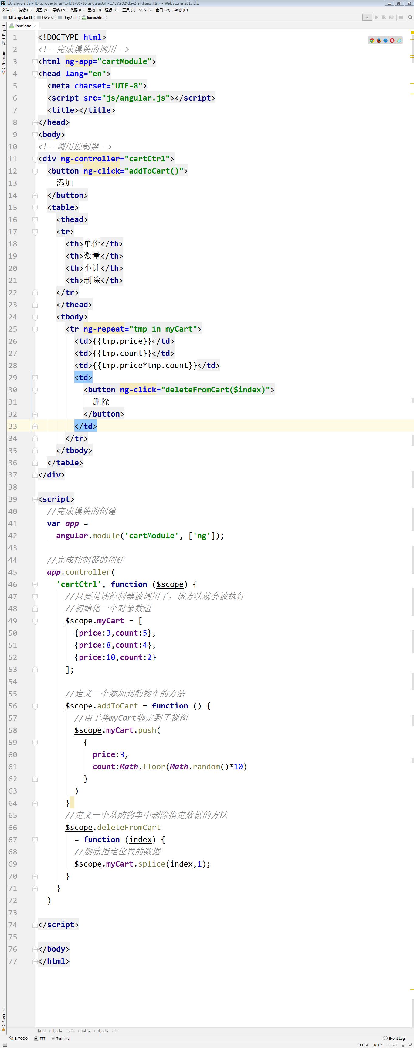Open the Event Log panel
Screen dimensions: 414x1048
coord(394,1038)
